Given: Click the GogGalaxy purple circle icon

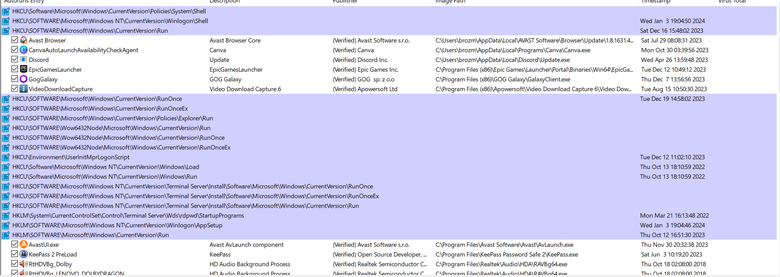Looking at the screenshot, I should (x=23, y=79).
